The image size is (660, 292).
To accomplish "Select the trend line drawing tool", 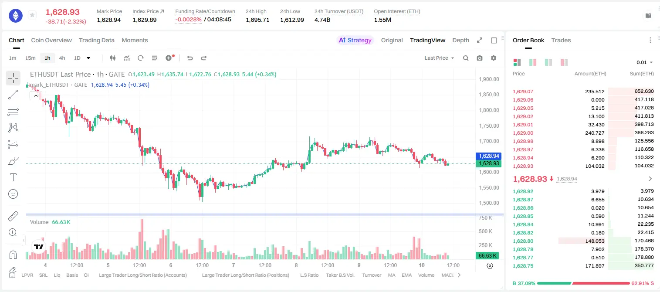I will (x=13, y=95).
